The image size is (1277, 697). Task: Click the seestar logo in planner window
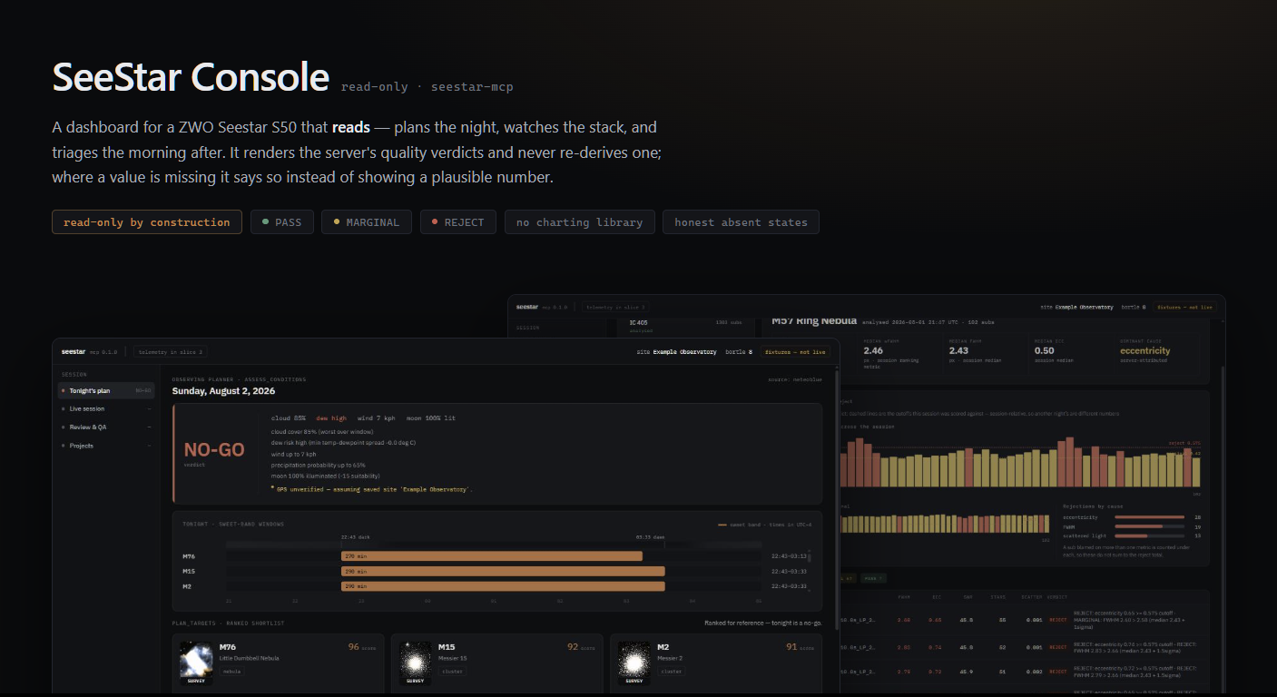74,351
